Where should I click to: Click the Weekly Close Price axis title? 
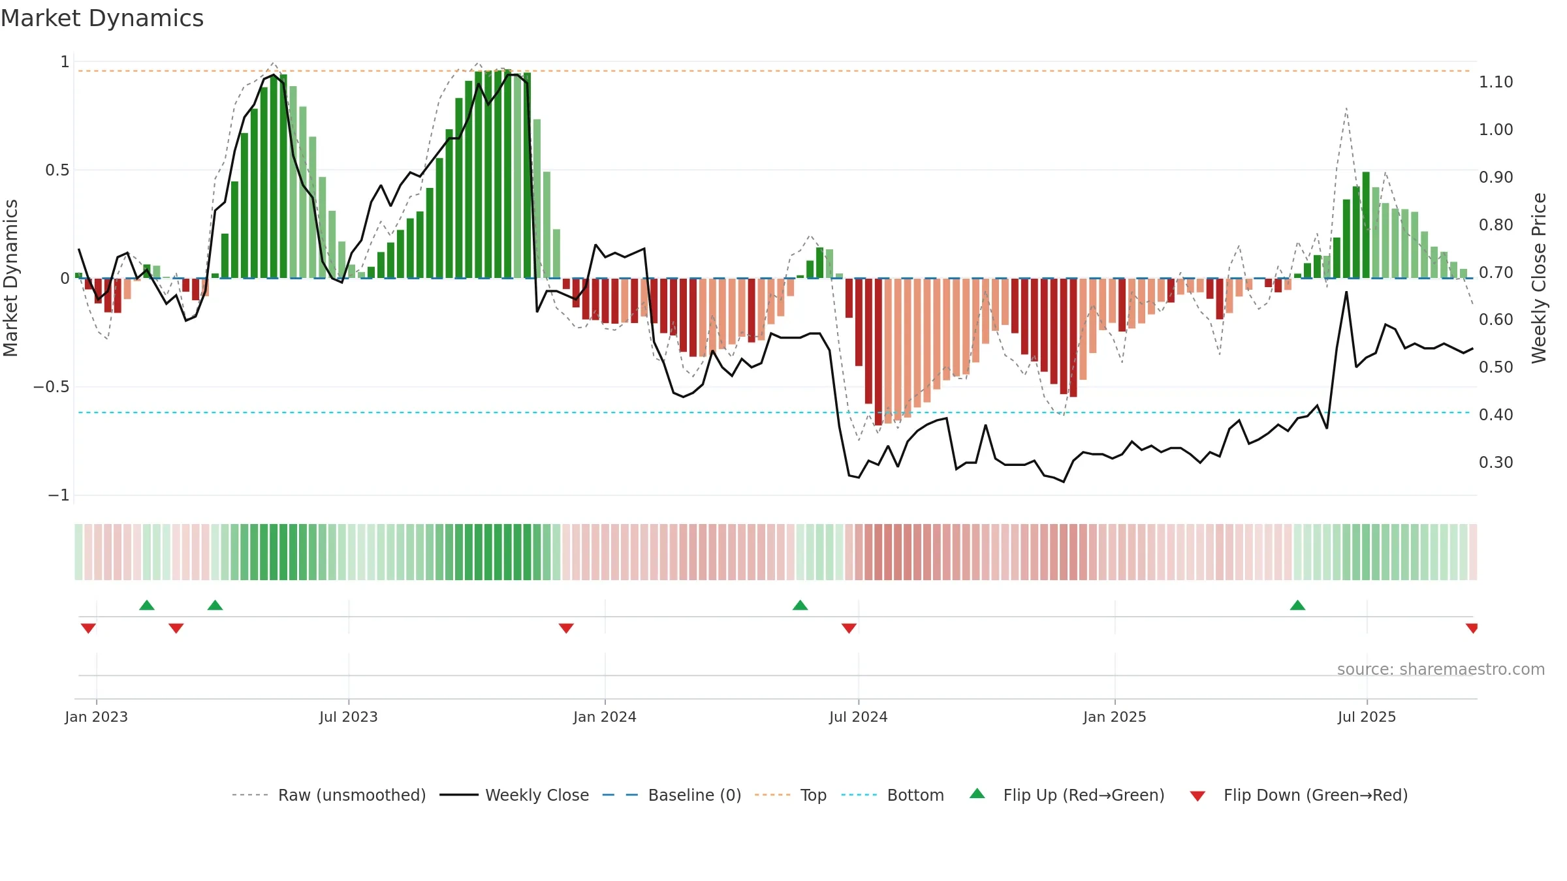(1539, 278)
